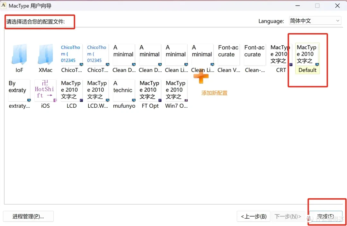Pick the LCD.W... profile
The width and height of the screenshot is (347, 226).
[x=98, y=94]
